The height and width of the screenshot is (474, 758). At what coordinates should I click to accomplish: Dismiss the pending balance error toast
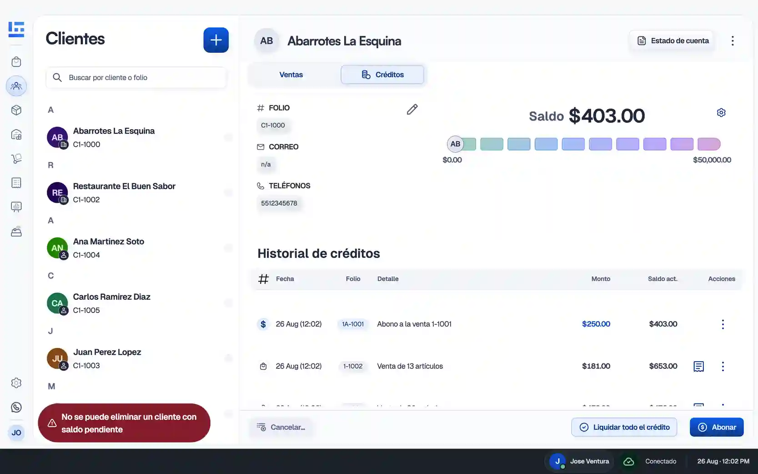(124, 423)
